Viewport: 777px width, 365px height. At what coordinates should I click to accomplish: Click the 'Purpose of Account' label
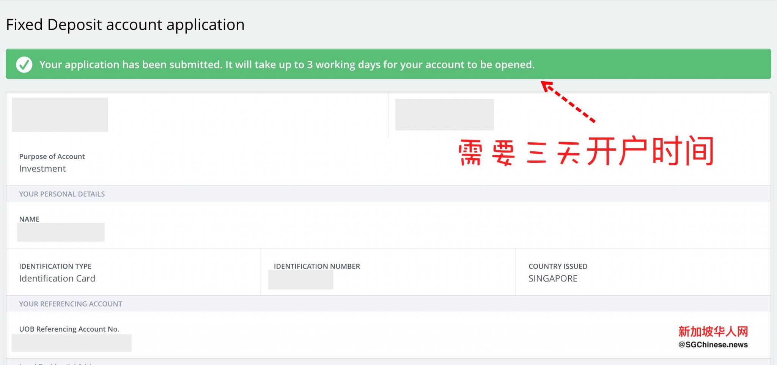52,156
